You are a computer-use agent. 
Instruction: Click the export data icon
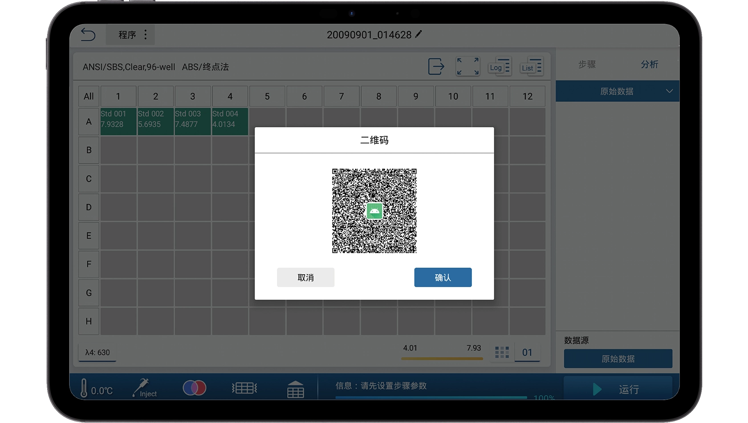pos(436,67)
